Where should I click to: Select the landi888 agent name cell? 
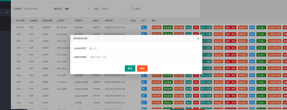[79, 75]
